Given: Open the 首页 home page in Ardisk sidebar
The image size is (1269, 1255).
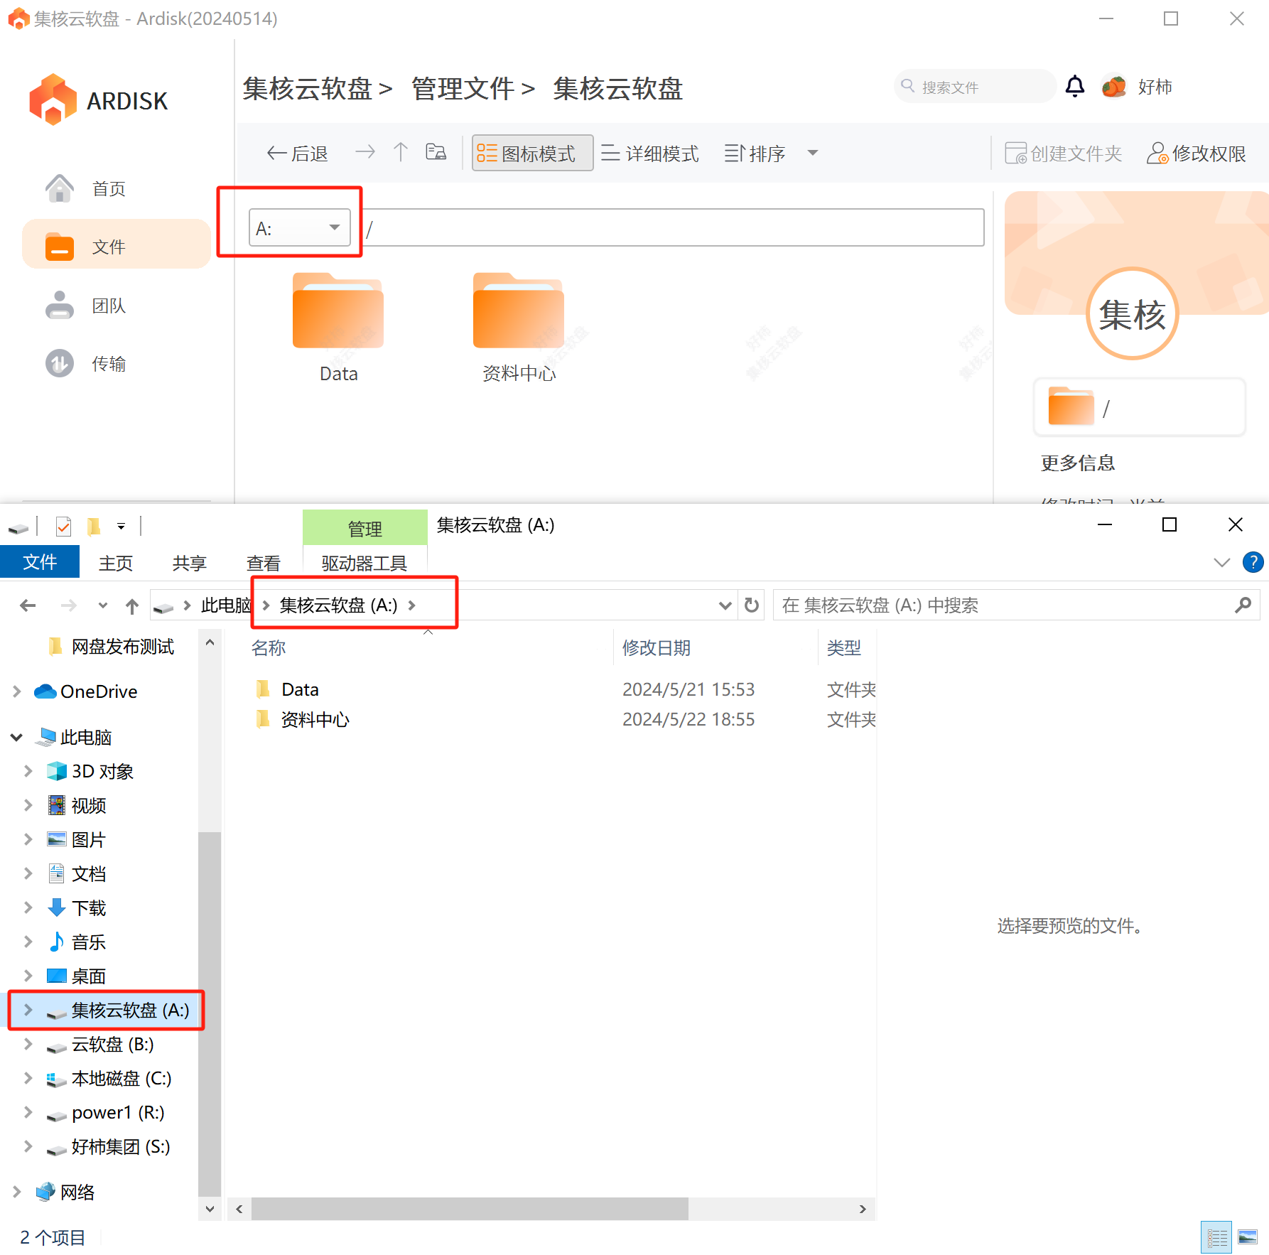Looking at the screenshot, I should [x=85, y=189].
